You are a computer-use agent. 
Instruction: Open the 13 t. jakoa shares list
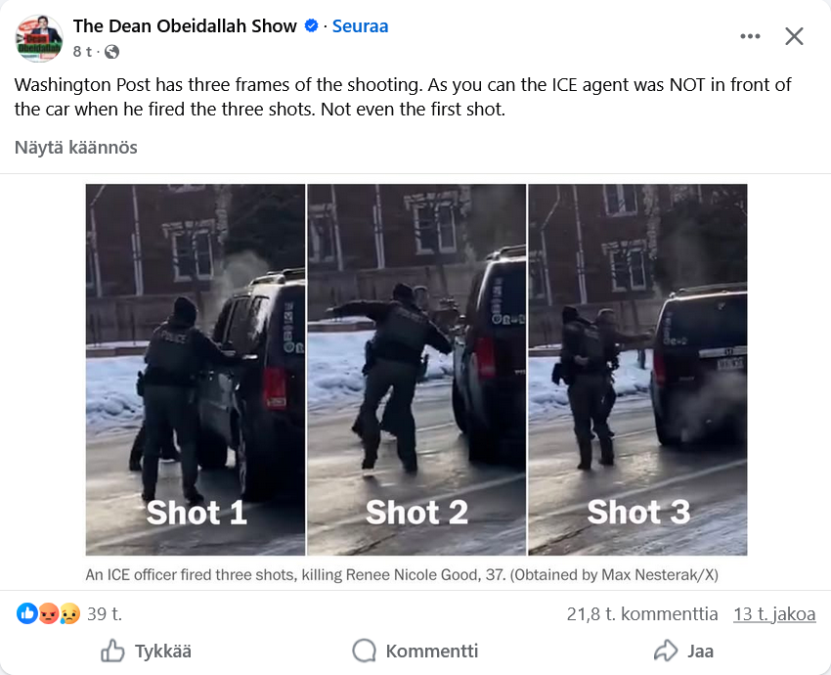[x=774, y=613]
